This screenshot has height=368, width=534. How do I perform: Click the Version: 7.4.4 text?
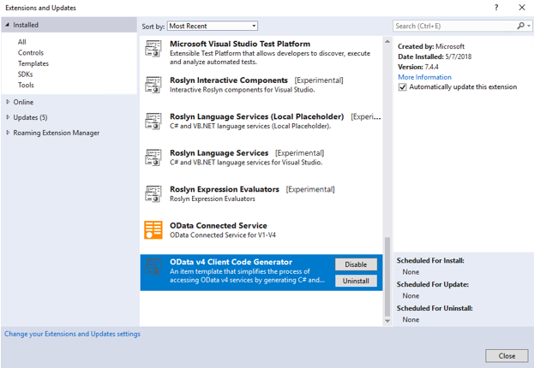click(418, 67)
